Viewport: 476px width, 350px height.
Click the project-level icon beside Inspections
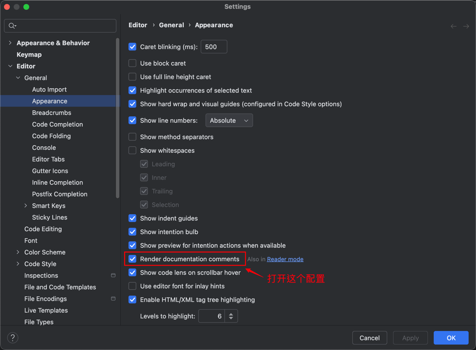(x=113, y=275)
